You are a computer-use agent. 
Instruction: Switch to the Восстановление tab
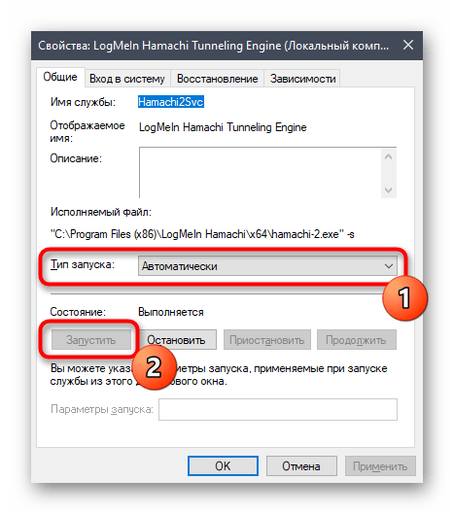tap(217, 79)
